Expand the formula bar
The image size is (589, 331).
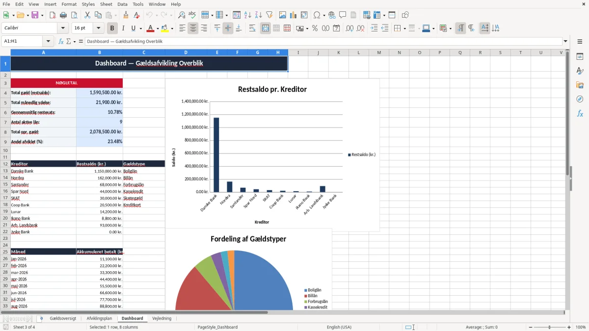click(x=565, y=41)
